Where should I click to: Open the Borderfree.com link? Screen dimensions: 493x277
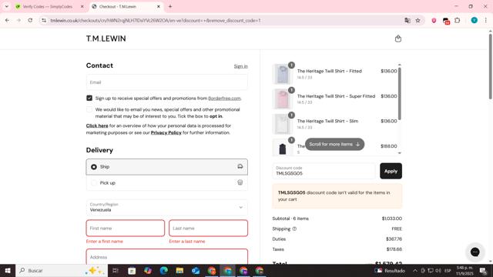tap(224, 98)
